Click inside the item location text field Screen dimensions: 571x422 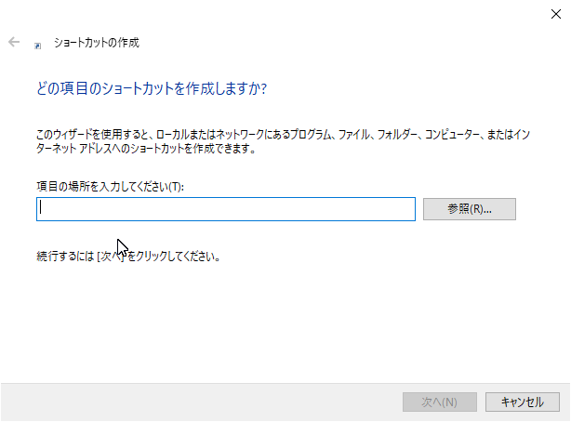[226, 209]
